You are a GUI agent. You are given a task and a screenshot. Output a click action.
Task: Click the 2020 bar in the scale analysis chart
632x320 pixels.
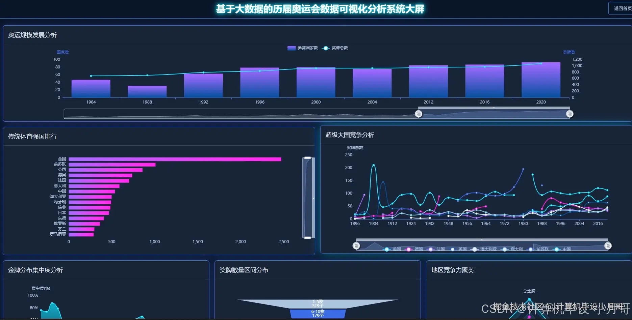pos(541,80)
